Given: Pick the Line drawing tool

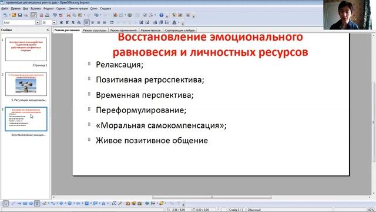Looking at the screenshot, I should [13, 203].
